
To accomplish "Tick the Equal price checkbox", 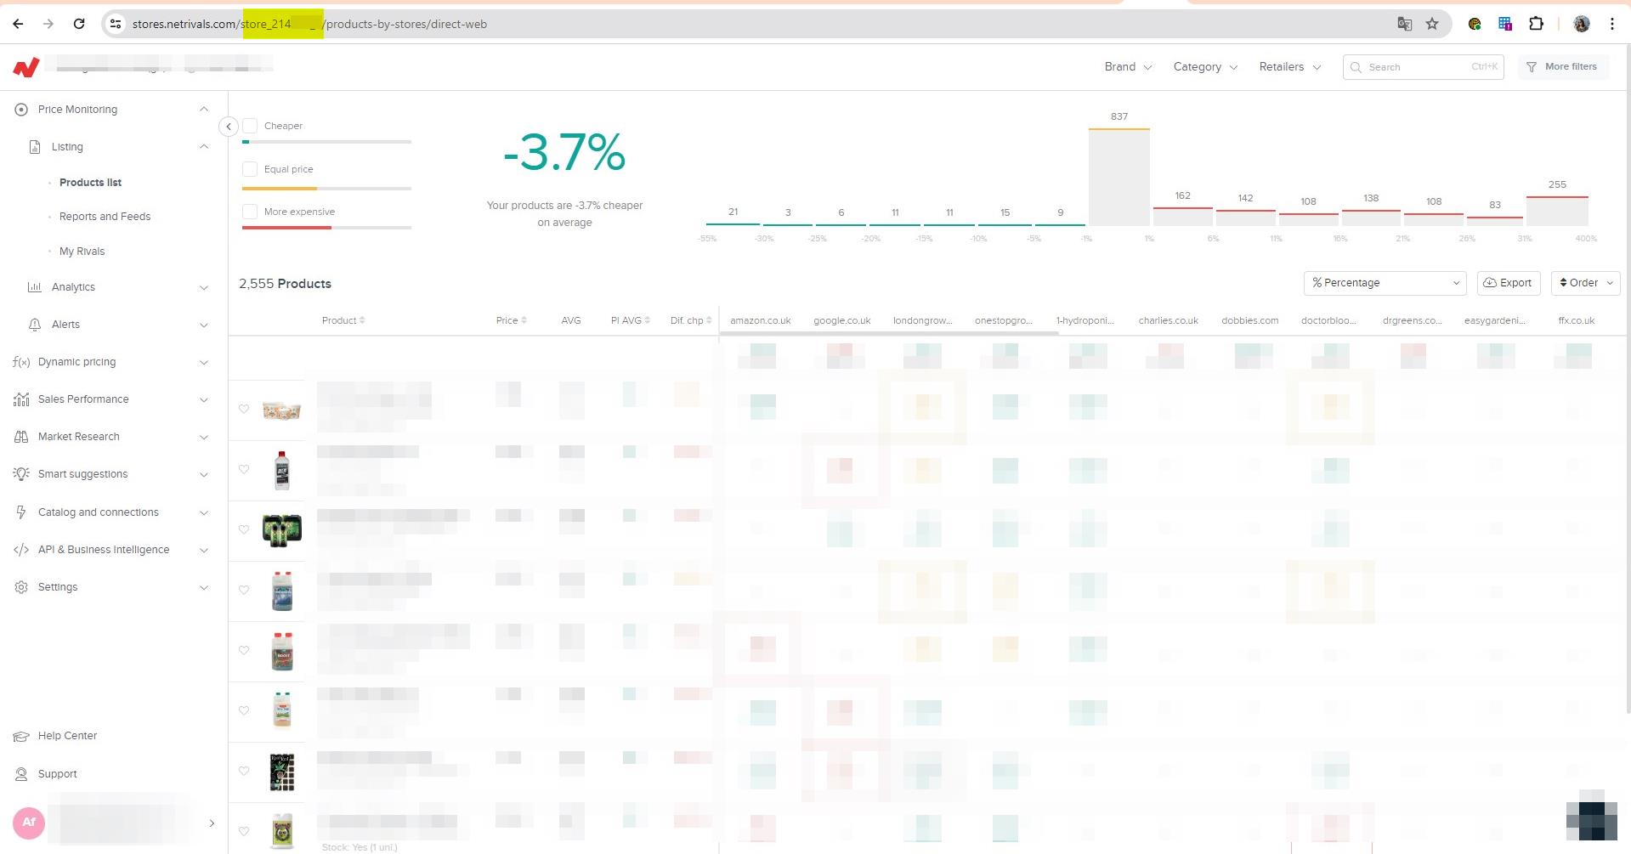I will click(250, 169).
